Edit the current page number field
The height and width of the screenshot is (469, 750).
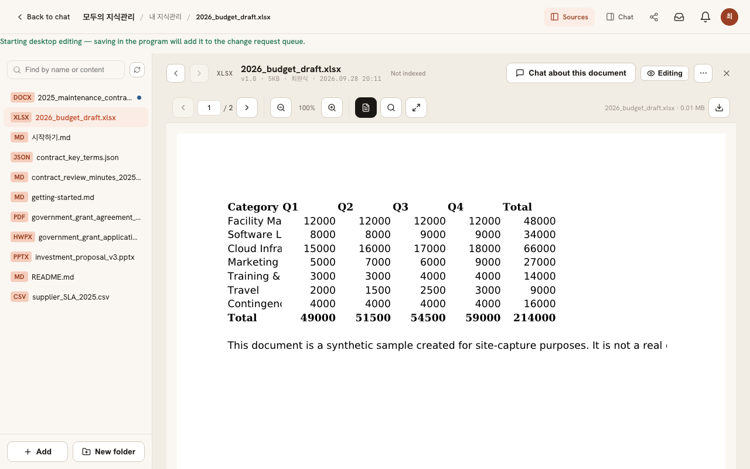click(209, 108)
